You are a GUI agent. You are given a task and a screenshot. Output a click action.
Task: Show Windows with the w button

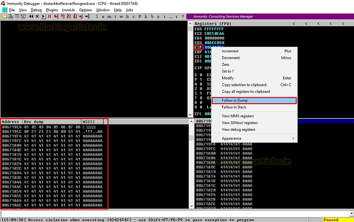pos(121,17)
